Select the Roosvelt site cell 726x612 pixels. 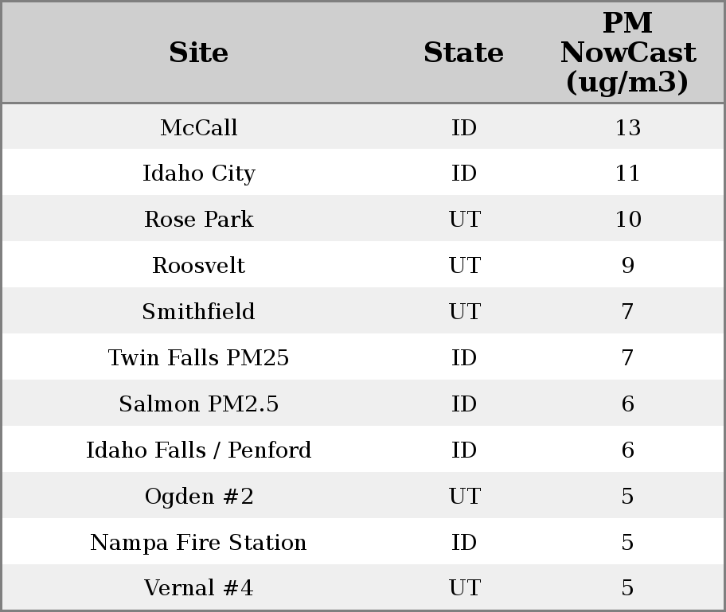pyautogui.click(x=198, y=266)
